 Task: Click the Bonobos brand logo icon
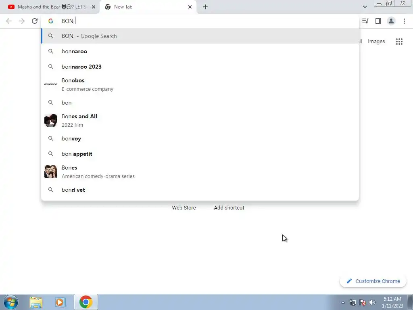[50, 84]
